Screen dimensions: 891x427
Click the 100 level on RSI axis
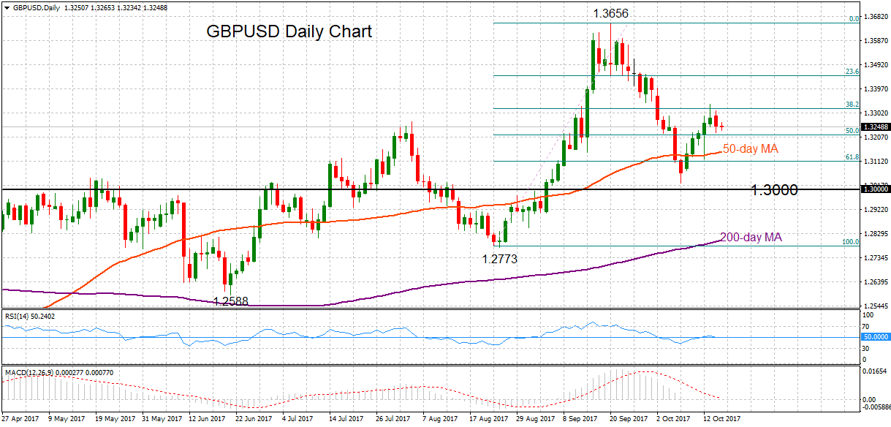(868, 317)
